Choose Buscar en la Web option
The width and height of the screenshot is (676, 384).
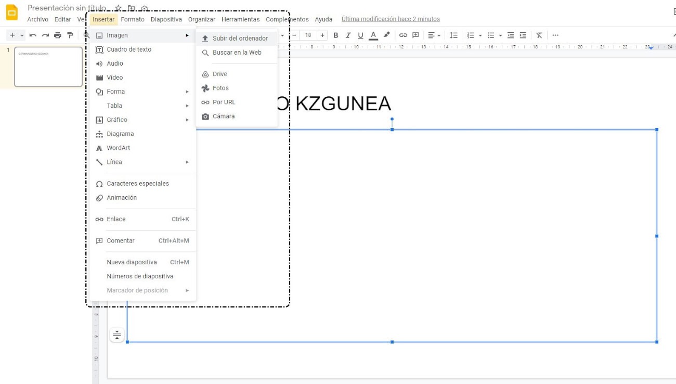237,53
